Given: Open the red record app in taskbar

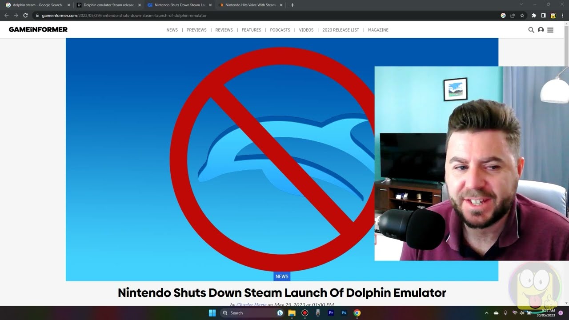Looking at the screenshot, I should [x=305, y=313].
